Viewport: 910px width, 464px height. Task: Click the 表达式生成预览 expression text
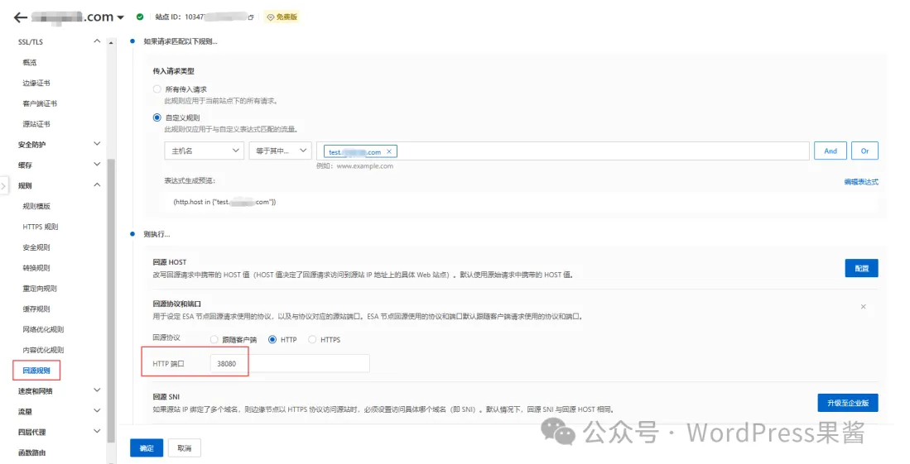click(224, 202)
